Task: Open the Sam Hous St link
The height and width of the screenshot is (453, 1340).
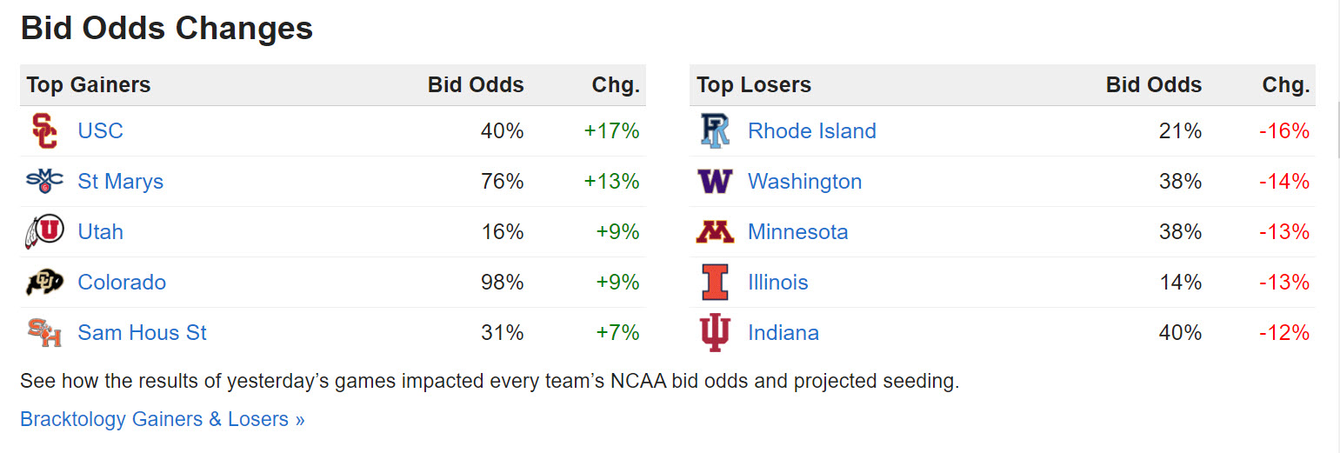Action: (x=142, y=333)
